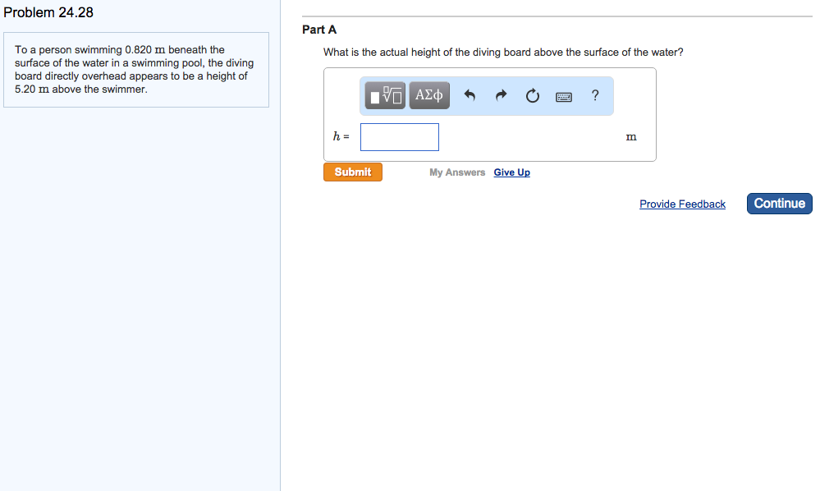
Task: Show keyboard shortcuts icon
Action: pyautogui.click(x=564, y=97)
